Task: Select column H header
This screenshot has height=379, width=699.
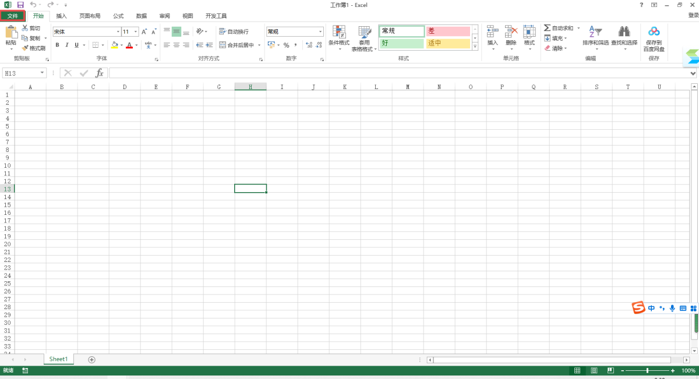Action: 250,87
